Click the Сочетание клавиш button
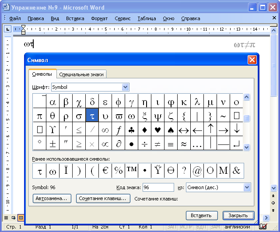Image resolution: width=280 pixels, height=232 pixels. click(103, 199)
